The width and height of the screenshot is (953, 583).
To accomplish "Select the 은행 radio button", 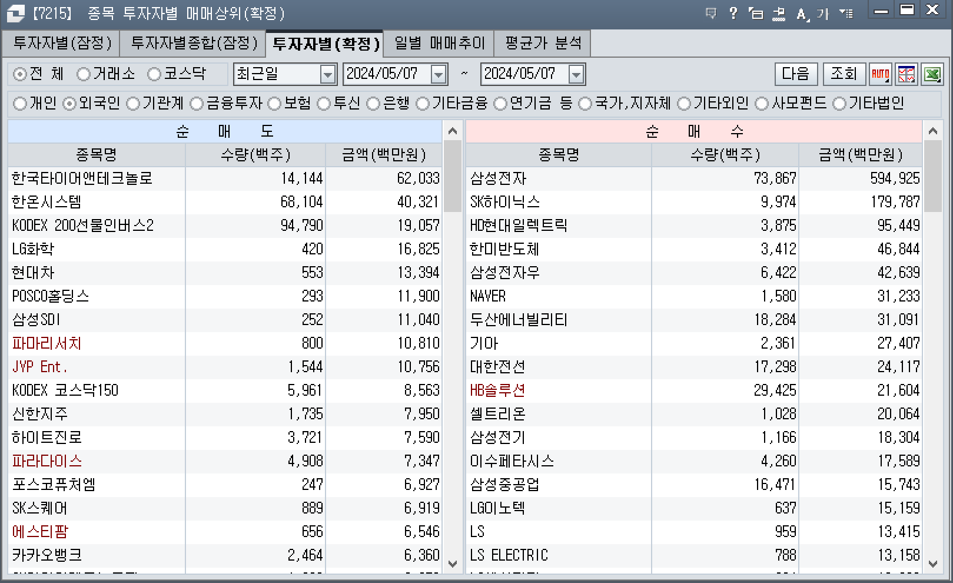I will pyautogui.click(x=373, y=104).
